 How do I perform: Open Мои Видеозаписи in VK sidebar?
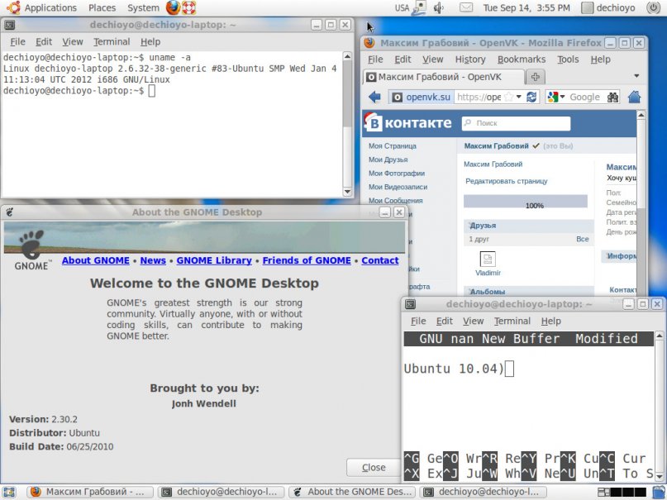coord(398,187)
